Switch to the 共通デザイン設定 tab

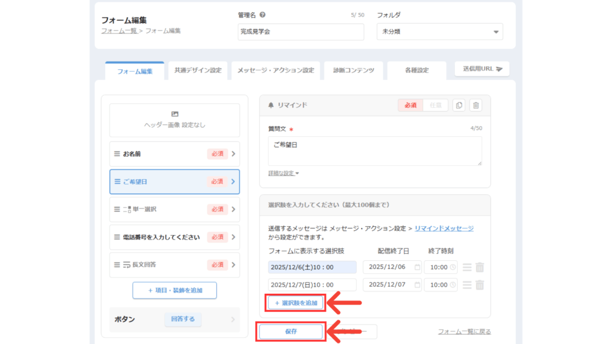click(x=198, y=70)
